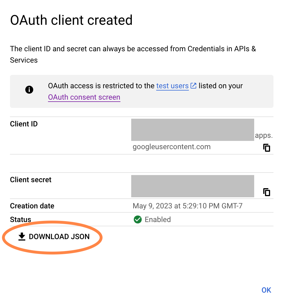Image resolution: width=284 pixels, height=308 pixels.
Task: Click the googleusercontent.com domain text
Action: click(172, 147)
